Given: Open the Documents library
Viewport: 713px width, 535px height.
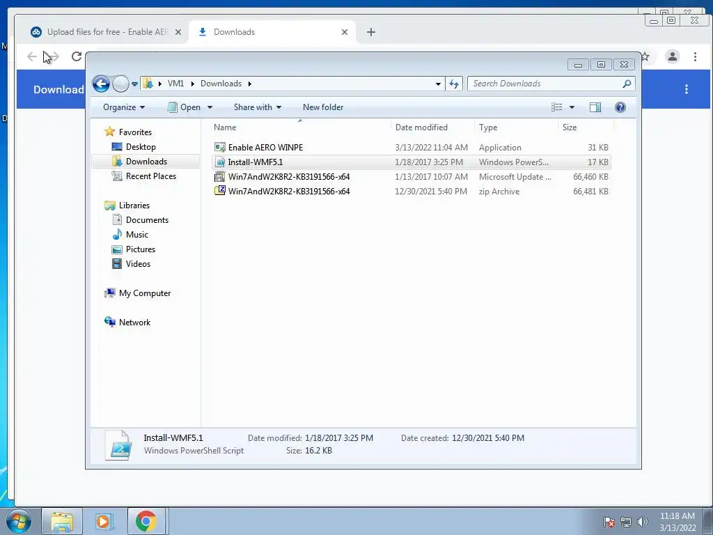Looking at the screenshot, I should click(x=147, y=219).
